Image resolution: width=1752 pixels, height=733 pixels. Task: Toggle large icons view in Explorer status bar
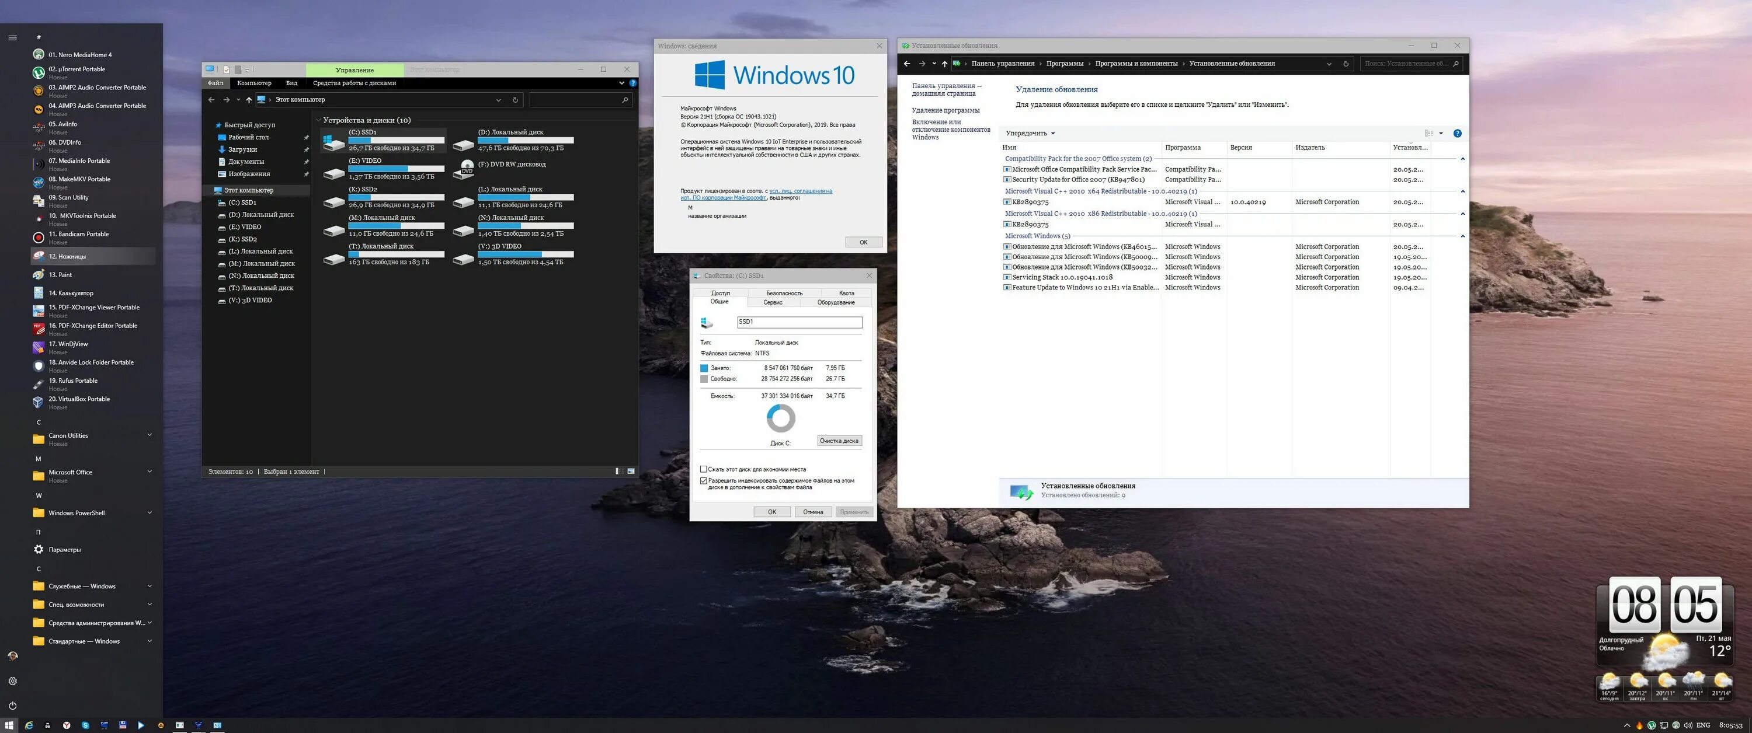(x=631, y=471)
